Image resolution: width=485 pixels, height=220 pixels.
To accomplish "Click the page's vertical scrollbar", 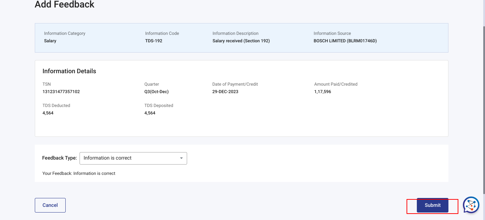I will [x=483, y=107].
